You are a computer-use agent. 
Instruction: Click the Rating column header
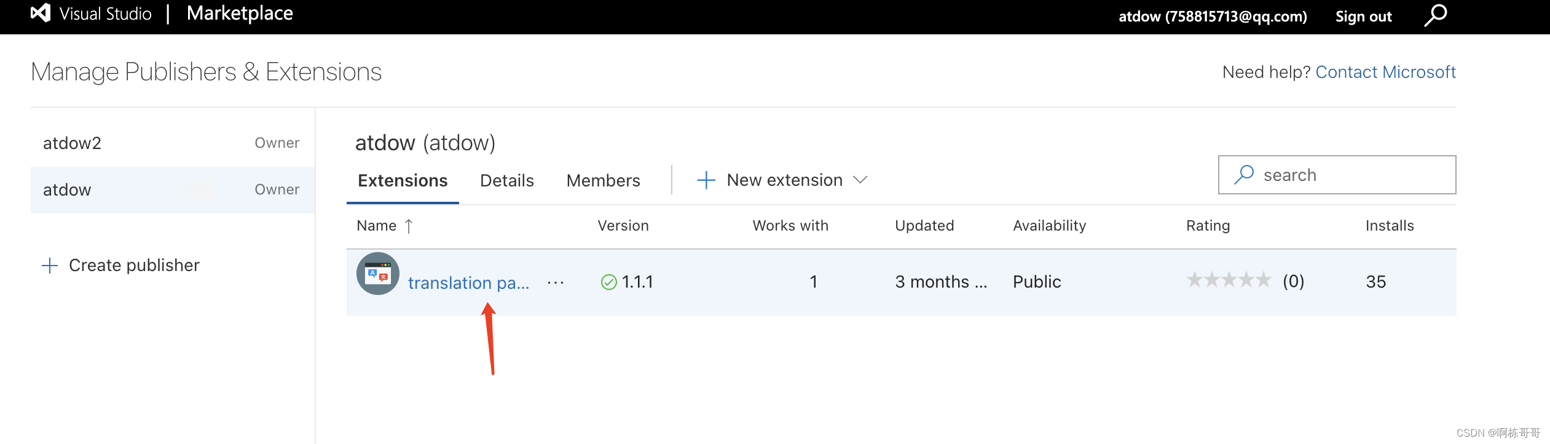click(x=1208, y=226)
